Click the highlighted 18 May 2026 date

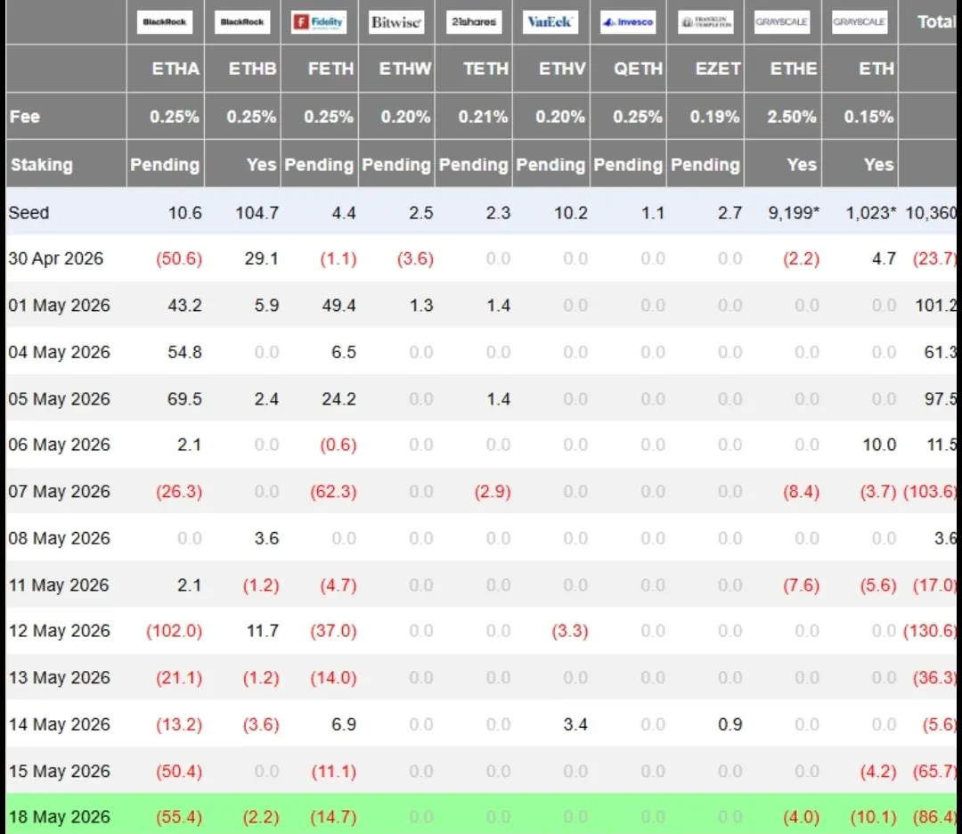59,817
